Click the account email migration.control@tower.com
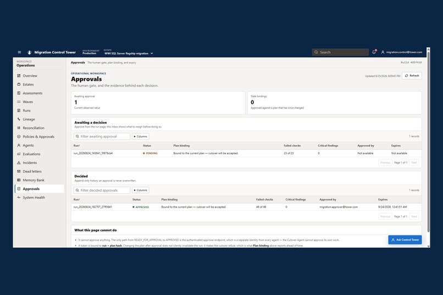Screen dimensions: 443x295 click(404, 52)
